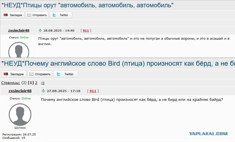Click the Закладки button in the upper post
The image size is (235, 142).
13,15
